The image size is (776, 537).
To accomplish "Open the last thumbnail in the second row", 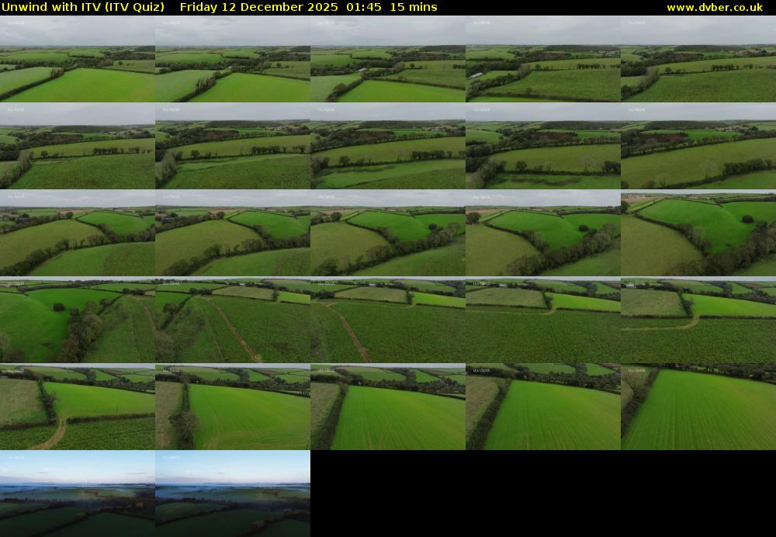I will 698,146.
